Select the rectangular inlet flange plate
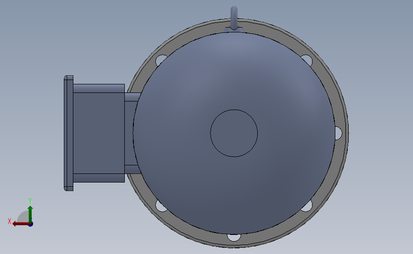413x254 pixels. 69,133
